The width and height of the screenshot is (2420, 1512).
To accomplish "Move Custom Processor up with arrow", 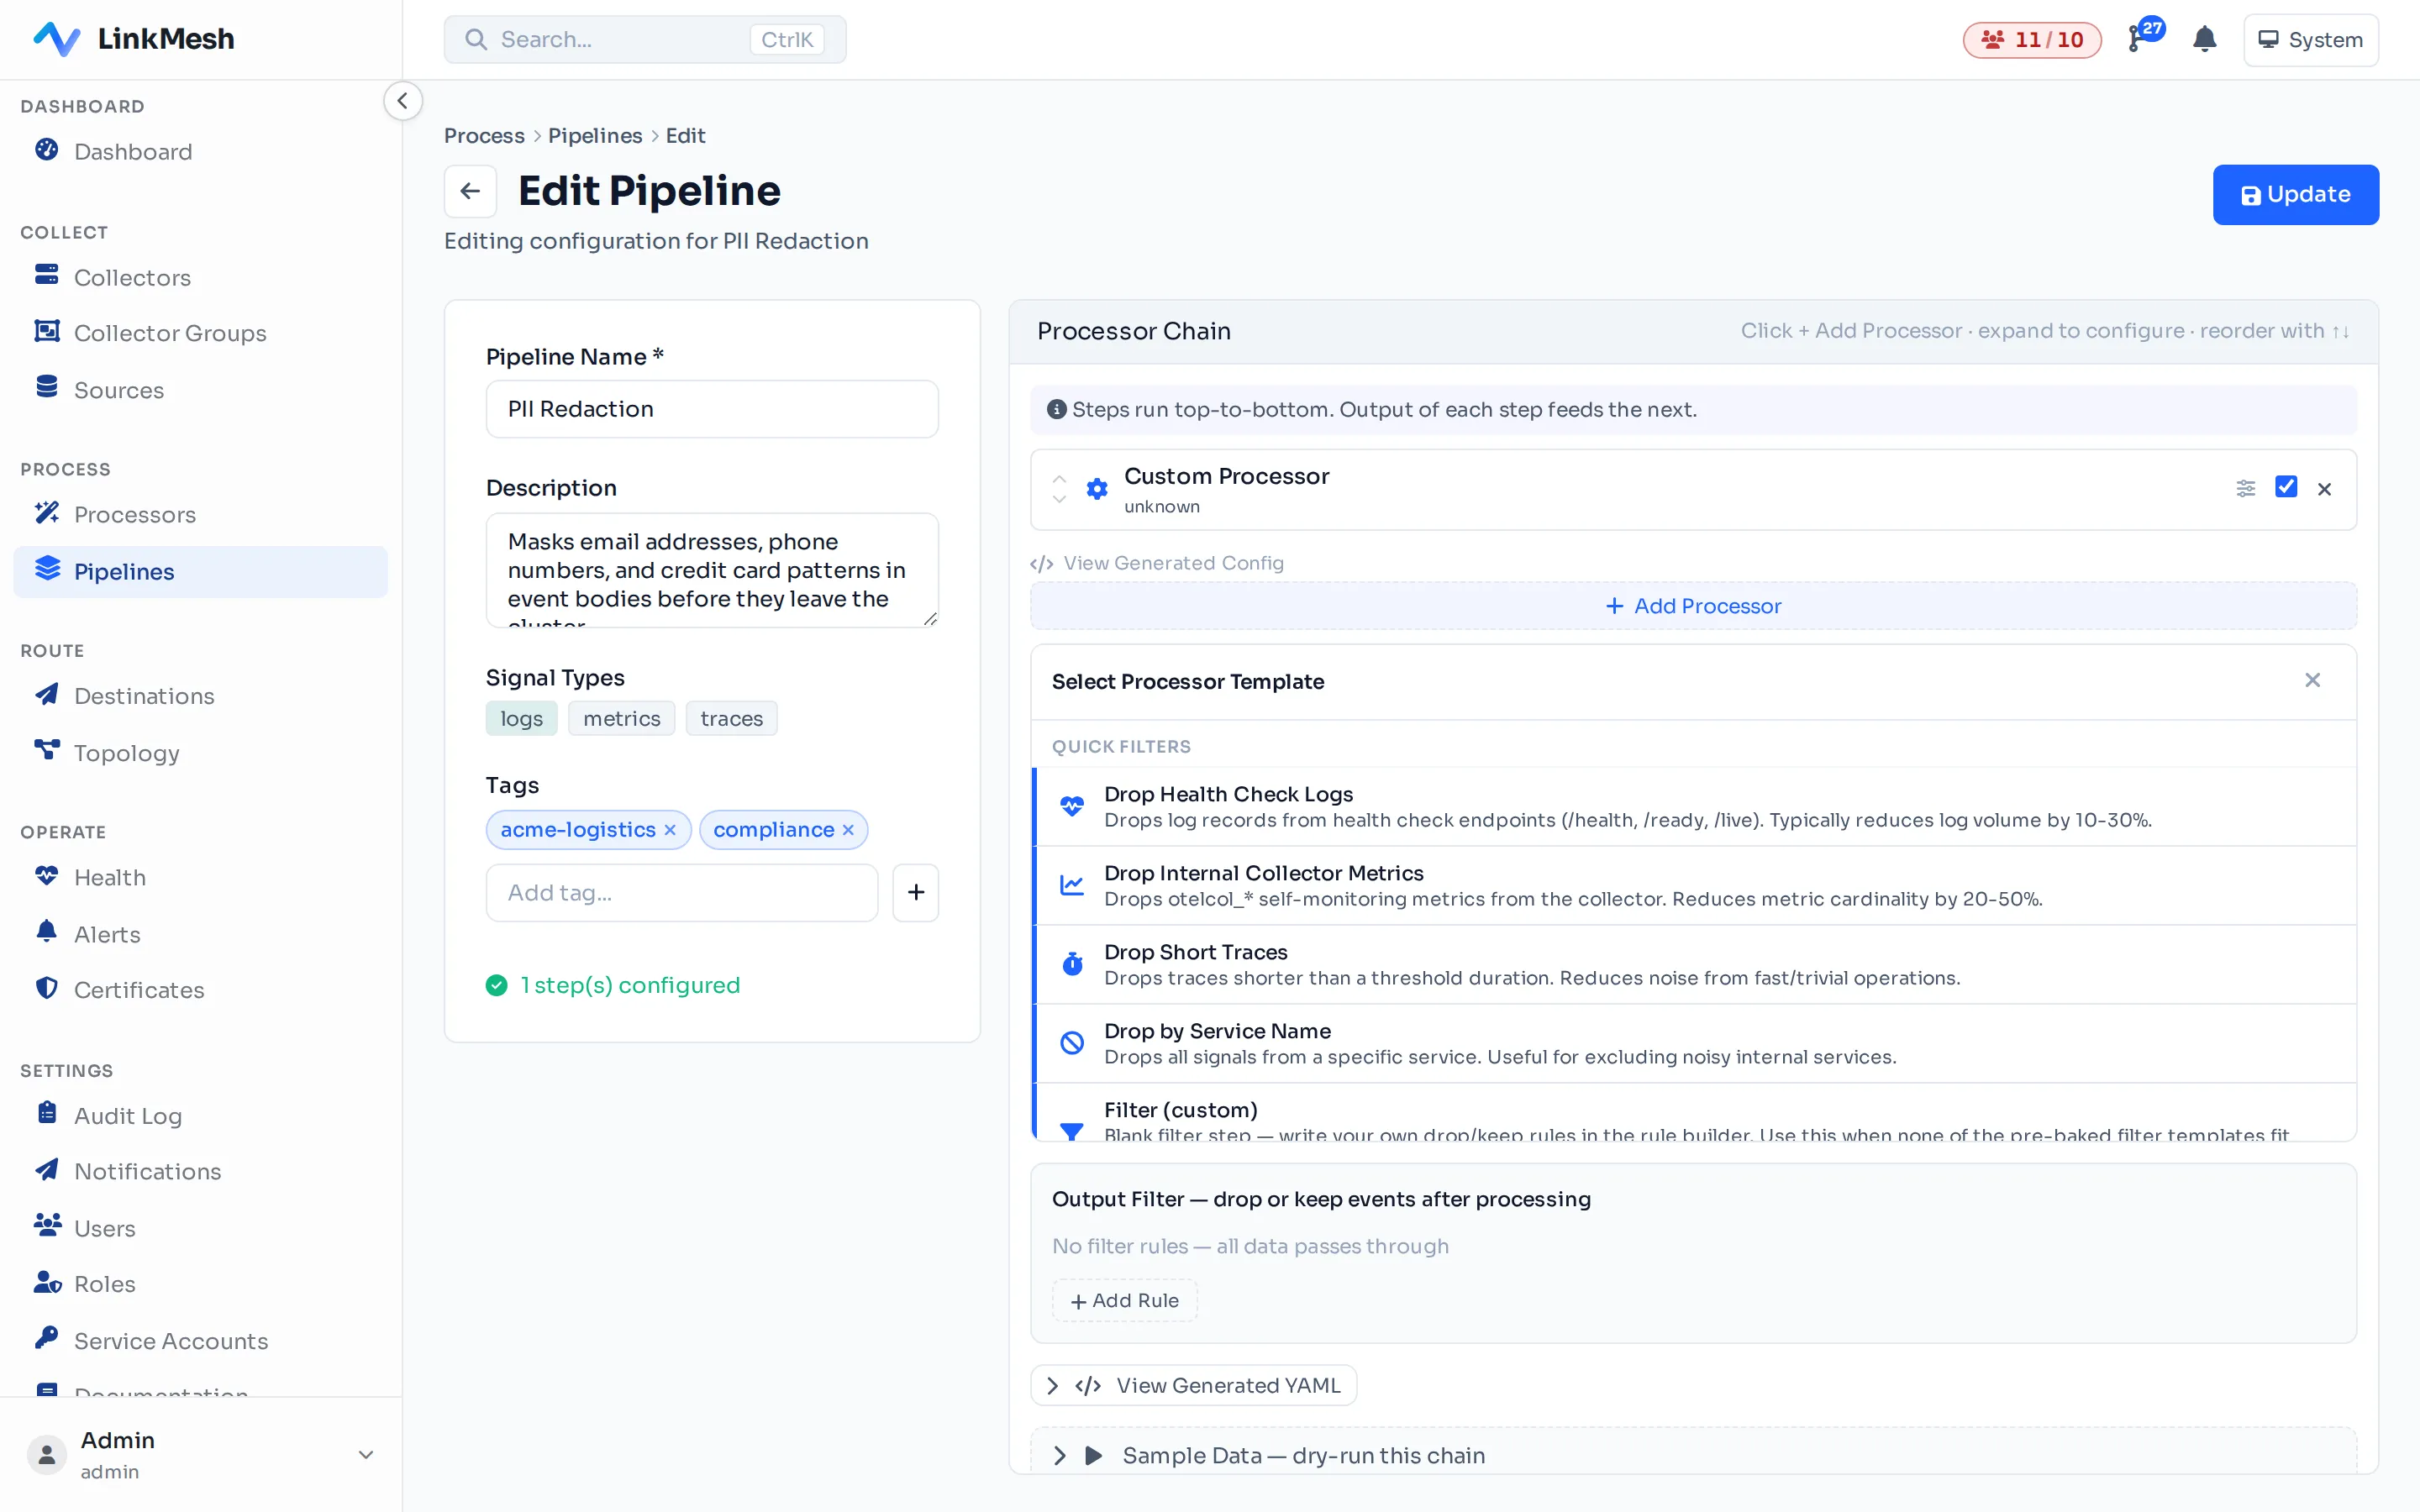I will tap(1059, 478).
